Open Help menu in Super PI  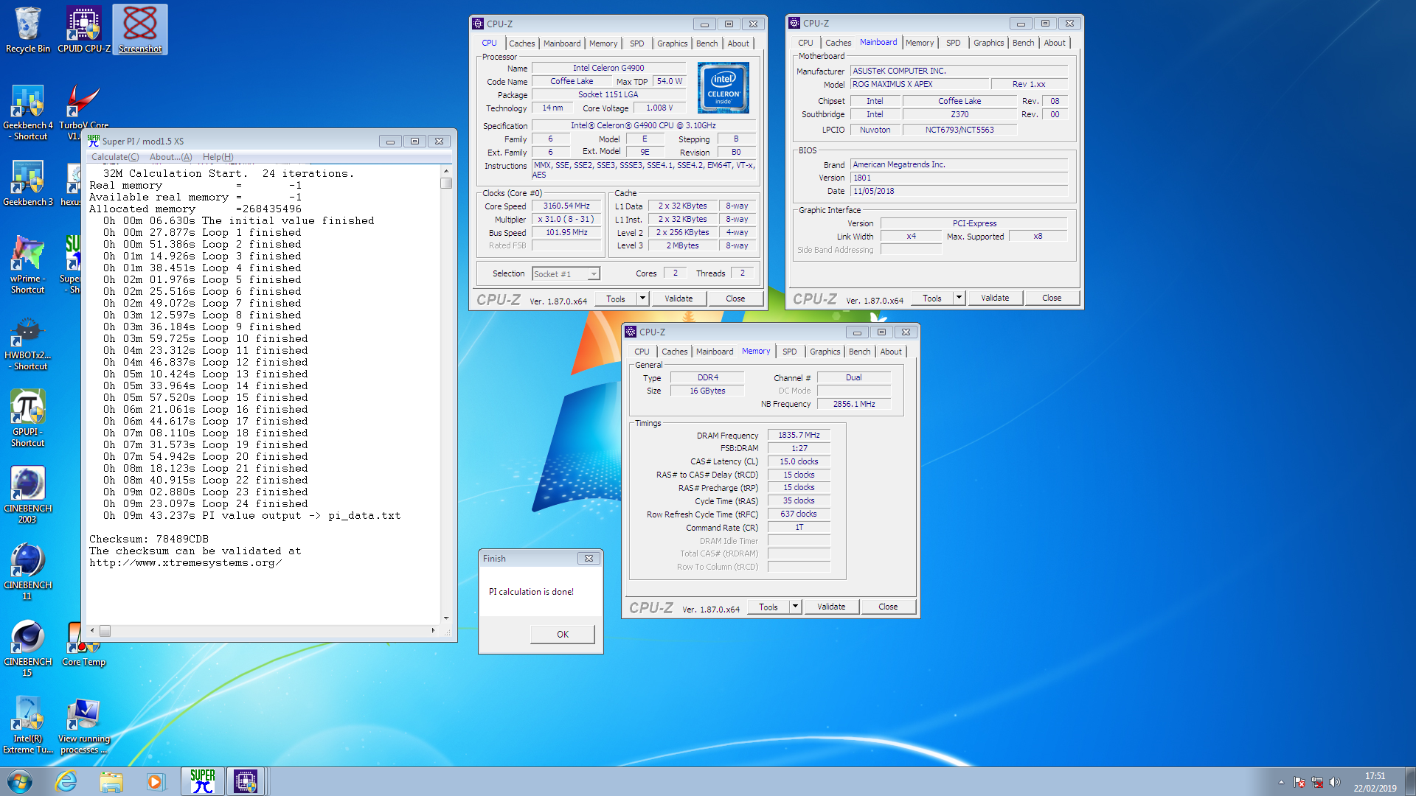(218, 157)
